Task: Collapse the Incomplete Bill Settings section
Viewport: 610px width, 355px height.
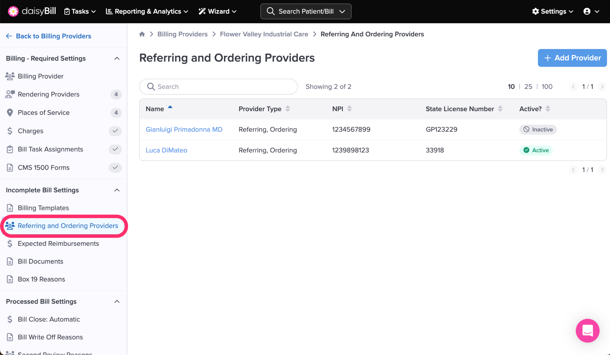Action: (117, 190)
